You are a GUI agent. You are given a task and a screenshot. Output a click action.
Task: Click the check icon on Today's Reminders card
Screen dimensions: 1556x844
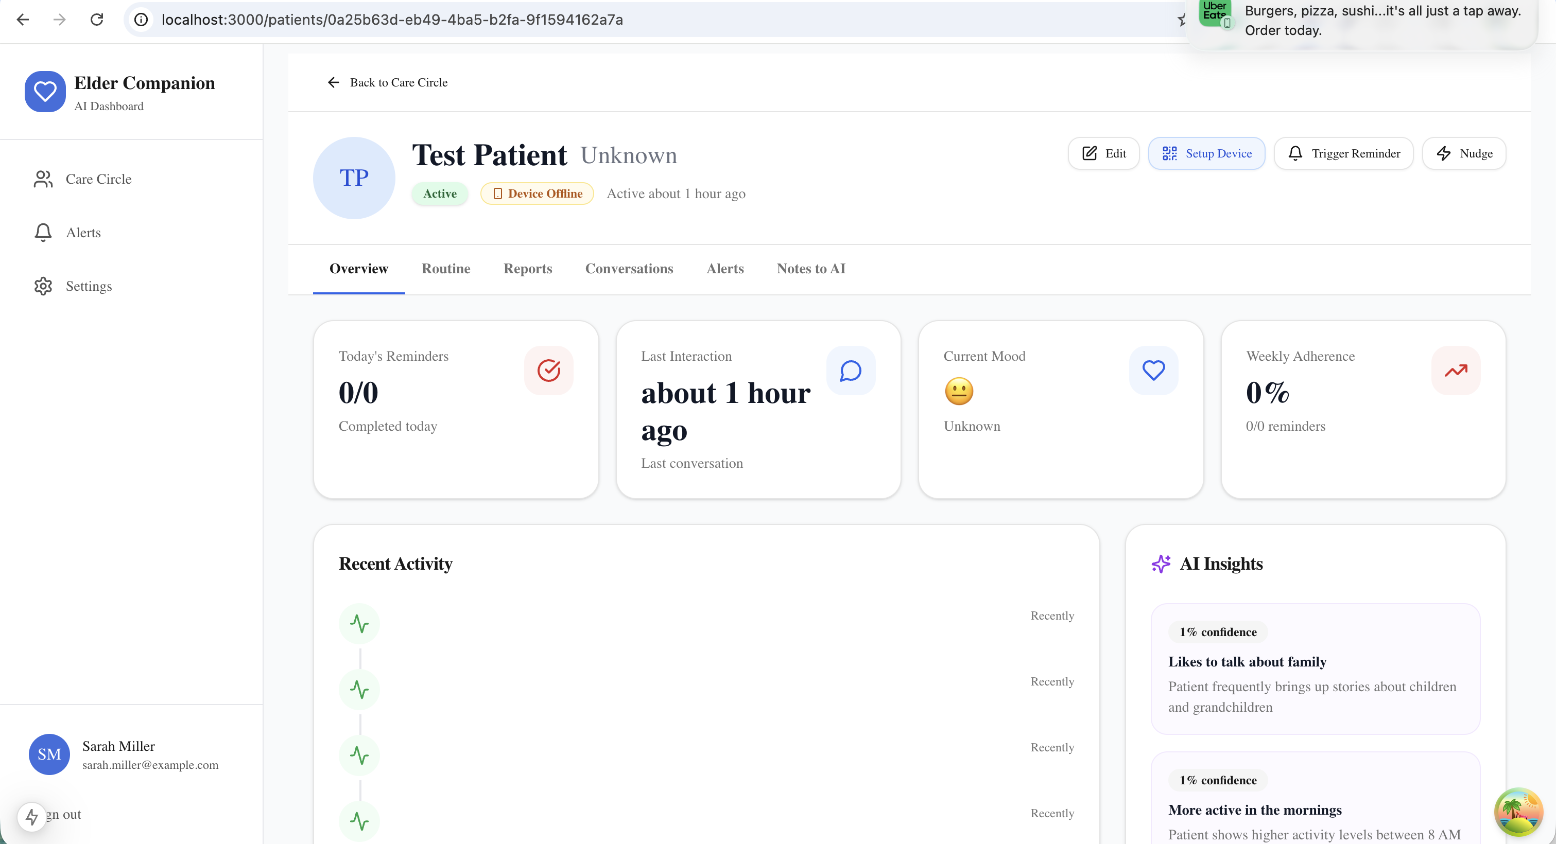[548, 370]
